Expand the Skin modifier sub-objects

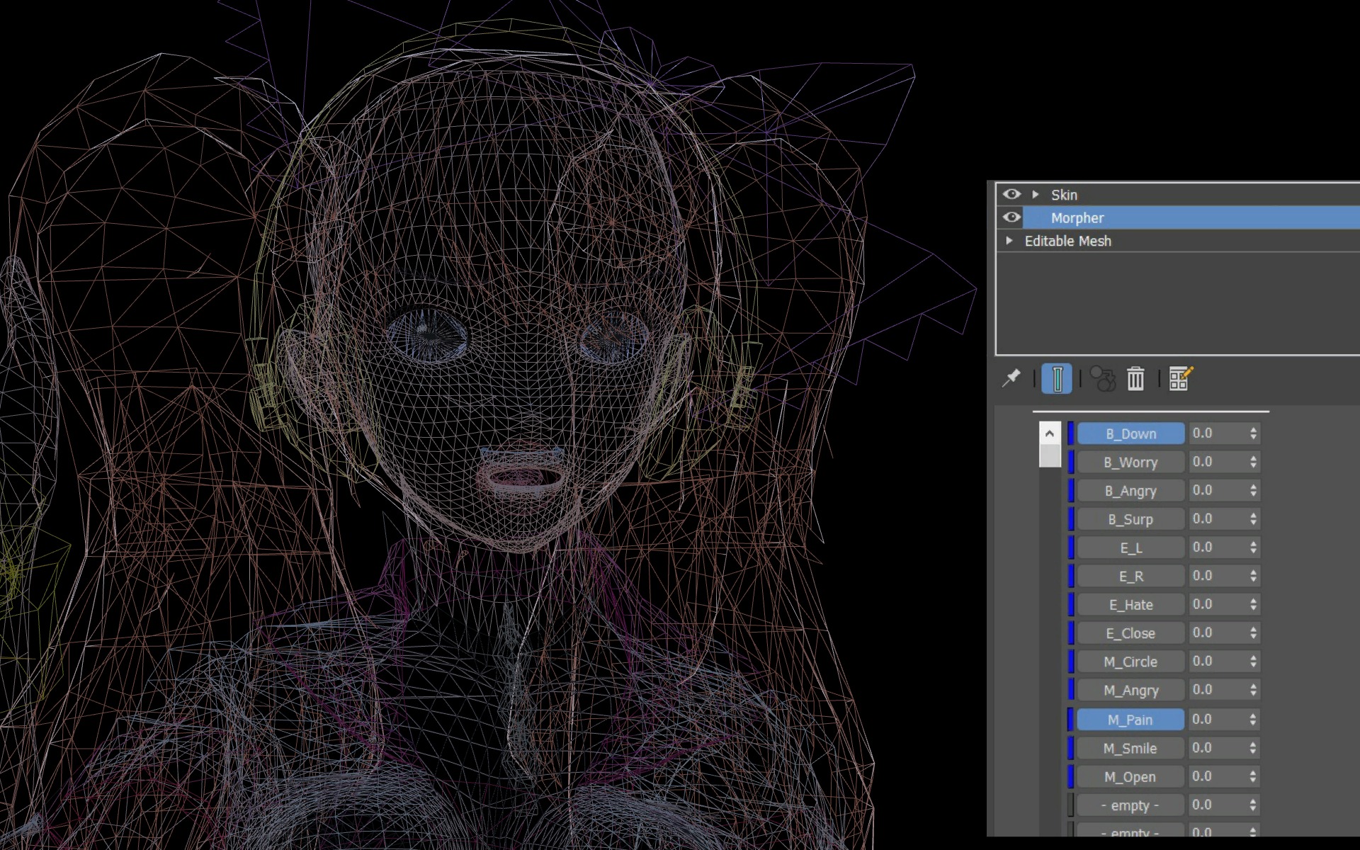1036,194
